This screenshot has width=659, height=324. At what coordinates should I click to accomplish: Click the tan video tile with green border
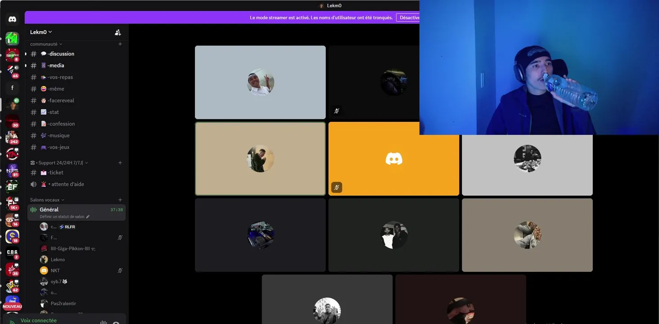[260, 159]
